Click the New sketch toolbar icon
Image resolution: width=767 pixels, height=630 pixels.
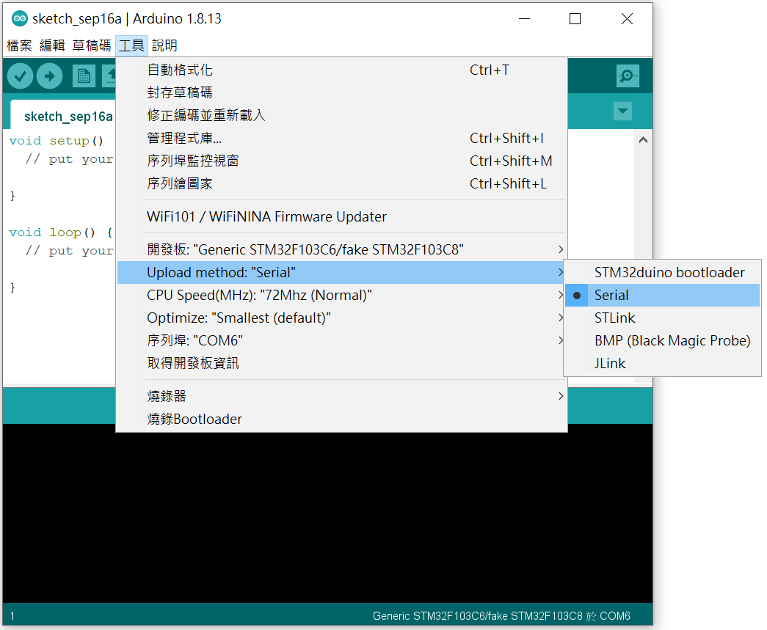tap(84, 76)
